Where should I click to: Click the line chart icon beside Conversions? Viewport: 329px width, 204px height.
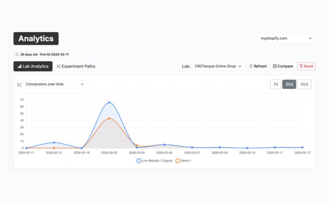20,84
